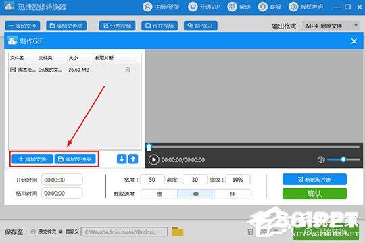Image resolution: width=365 pixels, height=243 pixels.
Task: Move file down with down arrow icon
Action: pyautogui.click(x=122, y=159)
